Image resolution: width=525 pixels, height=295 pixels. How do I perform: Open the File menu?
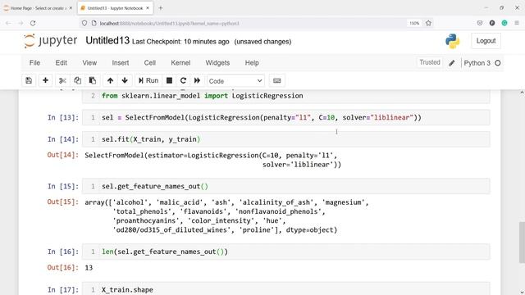[34, 63]
